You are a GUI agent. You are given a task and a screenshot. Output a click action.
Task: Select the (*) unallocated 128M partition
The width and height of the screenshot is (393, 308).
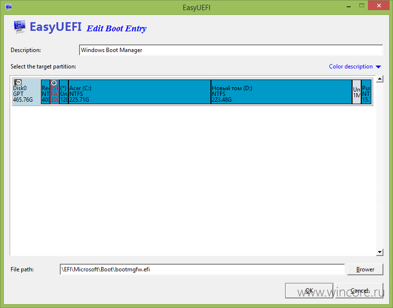[64, 92]
